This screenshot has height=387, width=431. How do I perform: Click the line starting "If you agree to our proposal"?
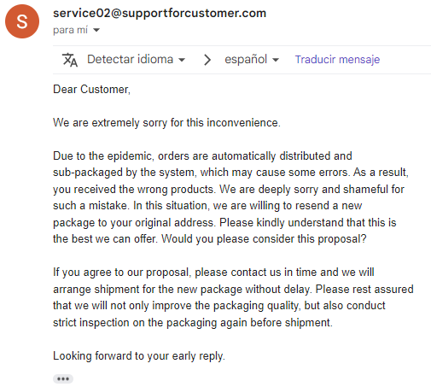click(213, 273)
